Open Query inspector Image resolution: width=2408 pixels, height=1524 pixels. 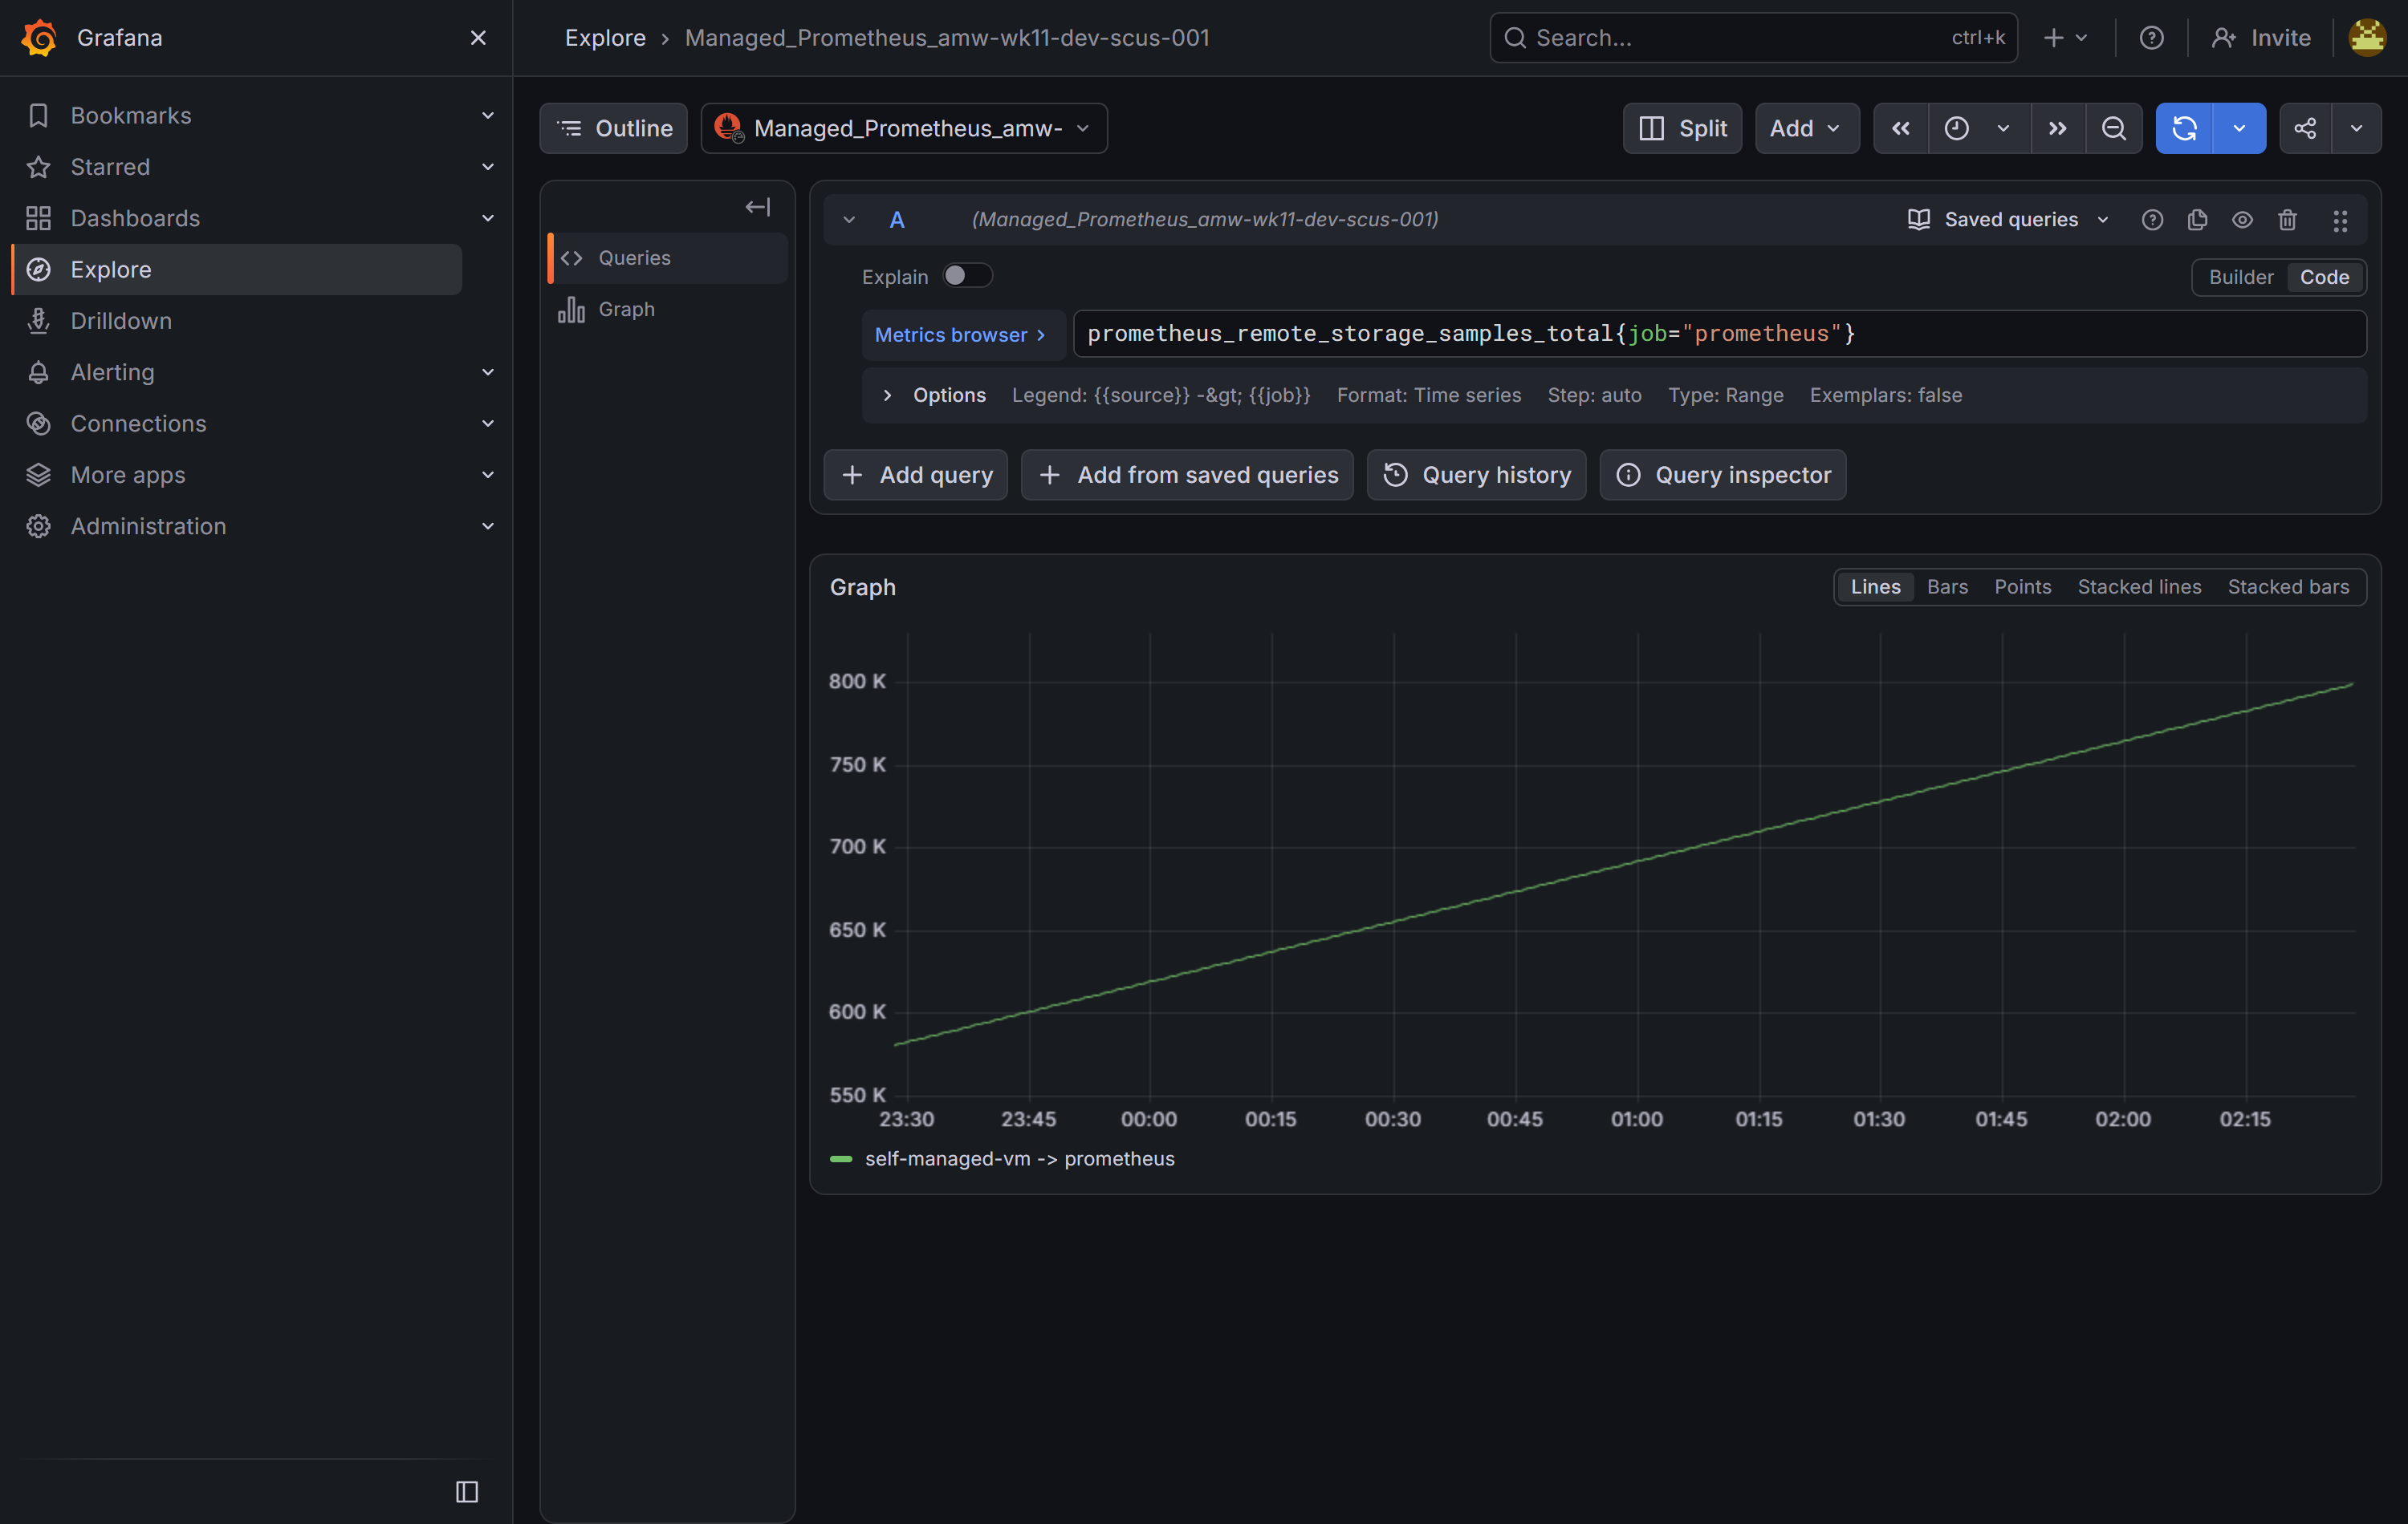click(1722, 475)
